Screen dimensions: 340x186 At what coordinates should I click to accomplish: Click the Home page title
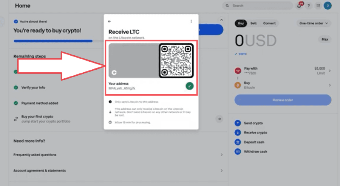tap(23, 6)
